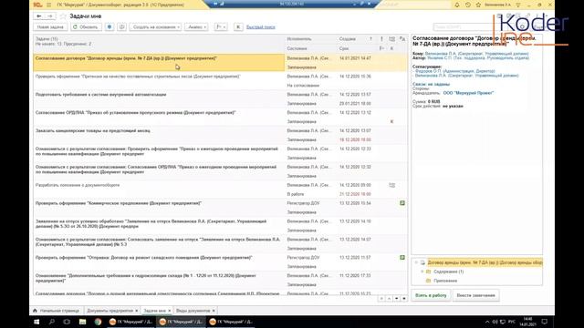Select task 'Согласование ОРД/ЛНА "Приказ об установлении пропускного режима"'
584x328 pixels.
pos(159,118)
